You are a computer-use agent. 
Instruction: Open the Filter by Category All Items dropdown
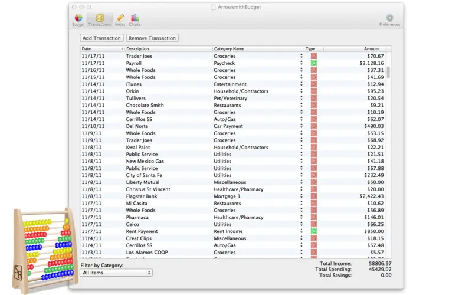[116, 273]
